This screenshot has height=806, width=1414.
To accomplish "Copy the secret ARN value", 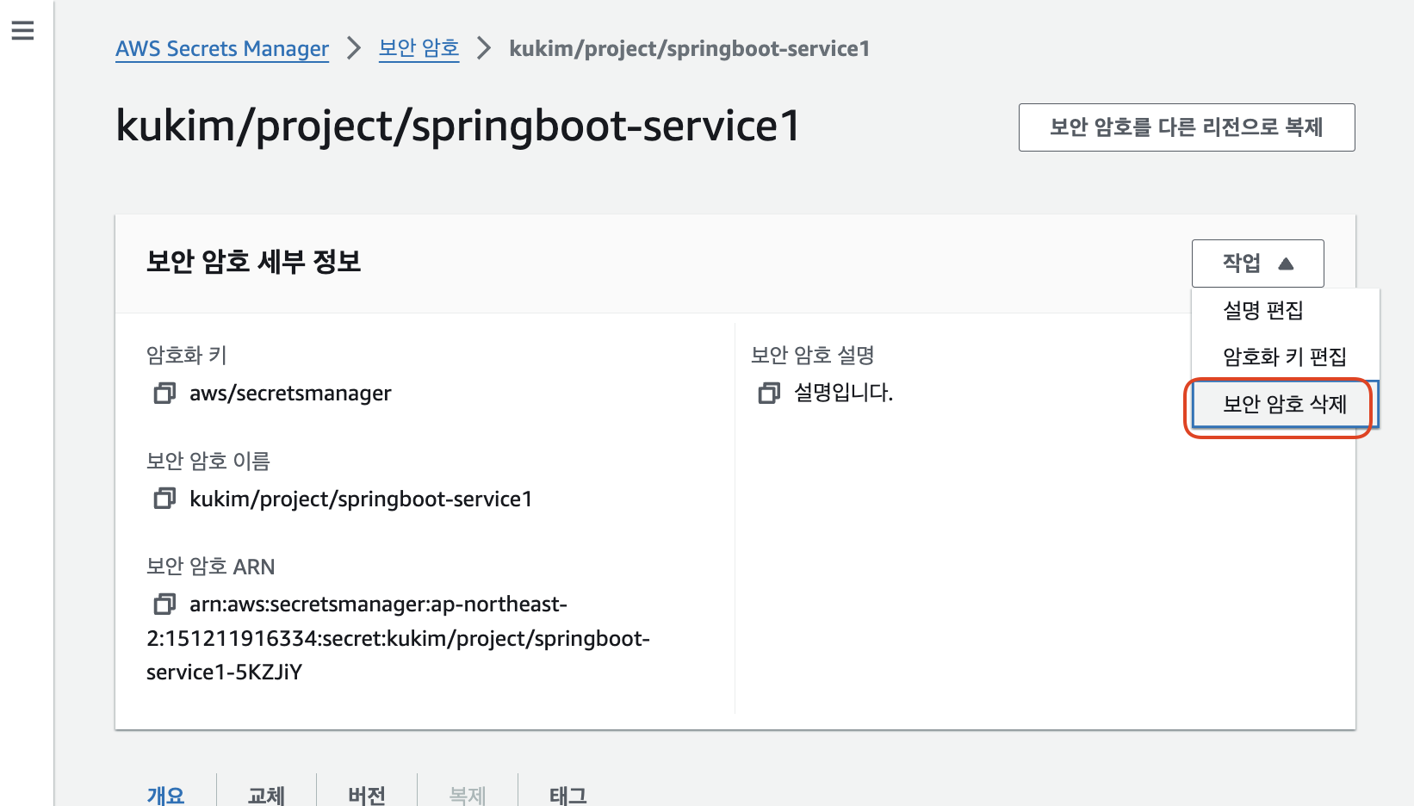I will click(164, 604).
